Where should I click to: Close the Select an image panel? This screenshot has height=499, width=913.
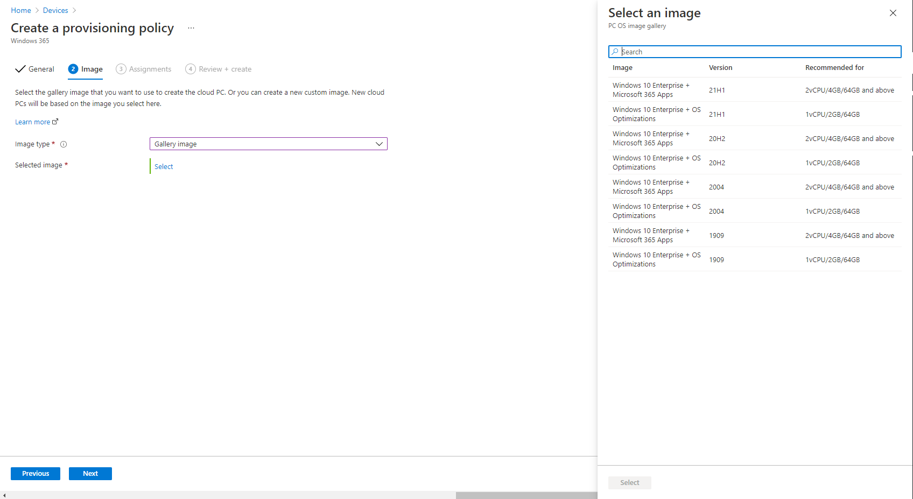point(893,13)
